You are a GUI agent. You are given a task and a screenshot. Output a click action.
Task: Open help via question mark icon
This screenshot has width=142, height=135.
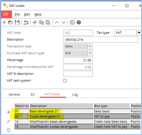(x=79, y=22)
